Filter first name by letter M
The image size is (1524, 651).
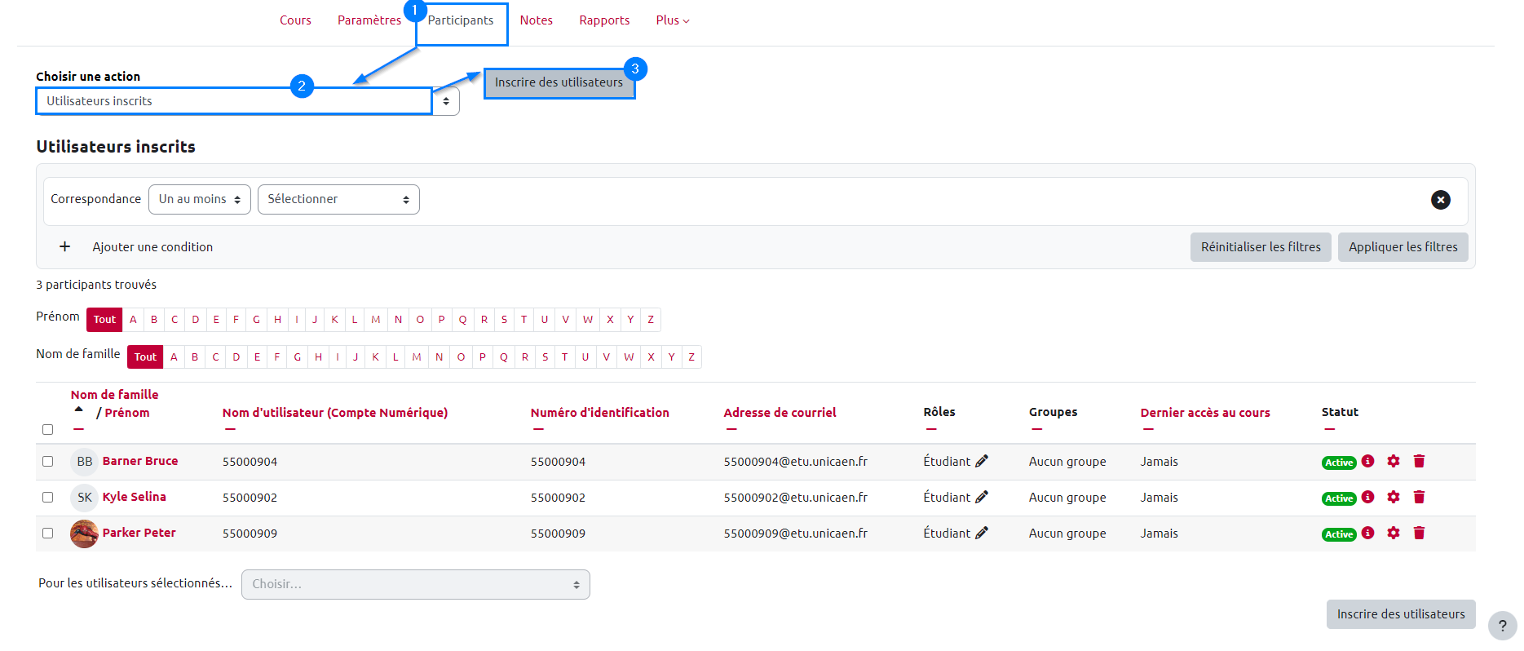pyautogui.click(x=375, y=320)
